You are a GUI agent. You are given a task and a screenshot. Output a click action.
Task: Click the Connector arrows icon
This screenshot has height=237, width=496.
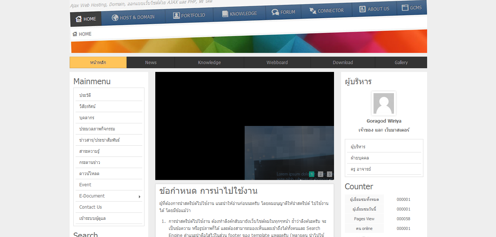tap(313, 11)
